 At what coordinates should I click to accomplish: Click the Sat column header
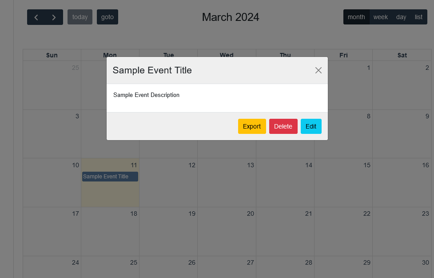click(x=402, y=55)
